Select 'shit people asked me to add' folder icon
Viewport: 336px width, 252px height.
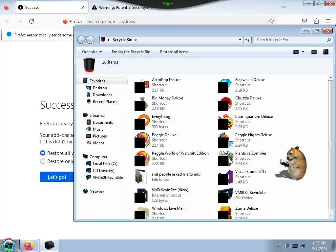pyautogui.click(x=141, y=177)
